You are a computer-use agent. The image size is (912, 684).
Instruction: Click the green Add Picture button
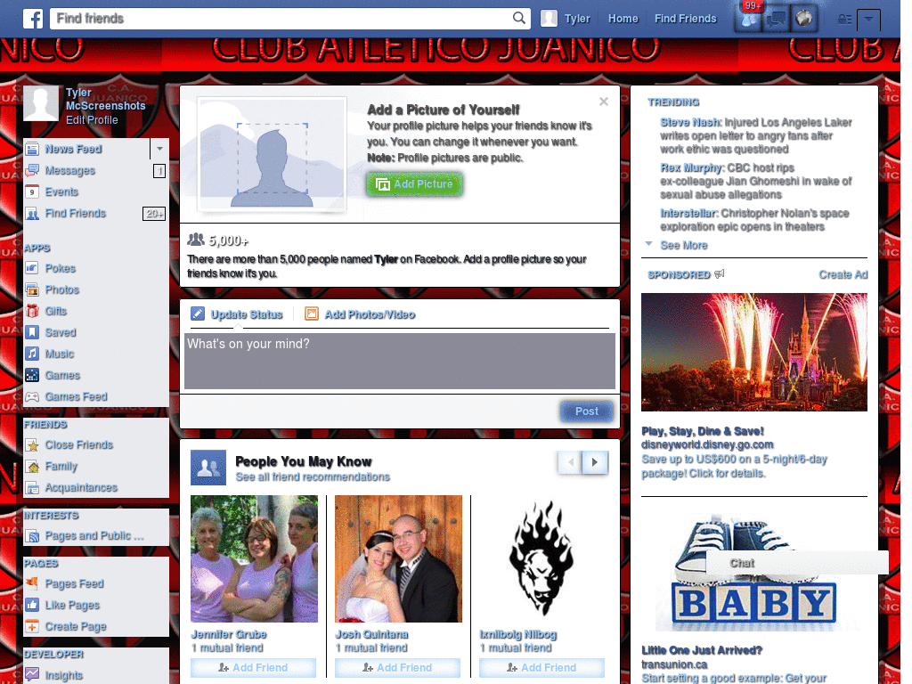(x=415, y=184)
